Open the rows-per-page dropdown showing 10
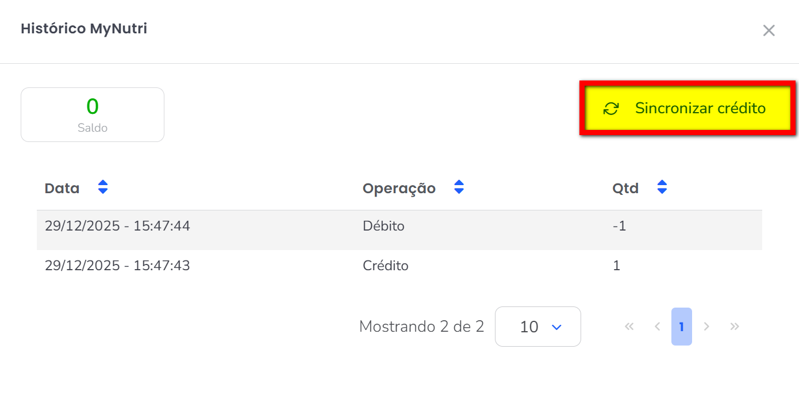 [538, 327]
